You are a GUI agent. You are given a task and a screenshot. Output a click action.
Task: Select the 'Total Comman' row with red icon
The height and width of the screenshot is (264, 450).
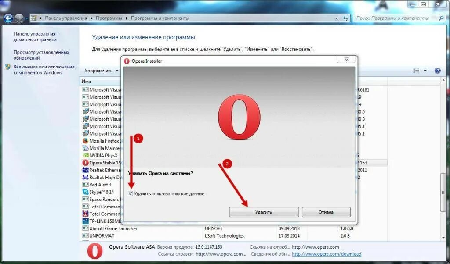coord(101,214)
